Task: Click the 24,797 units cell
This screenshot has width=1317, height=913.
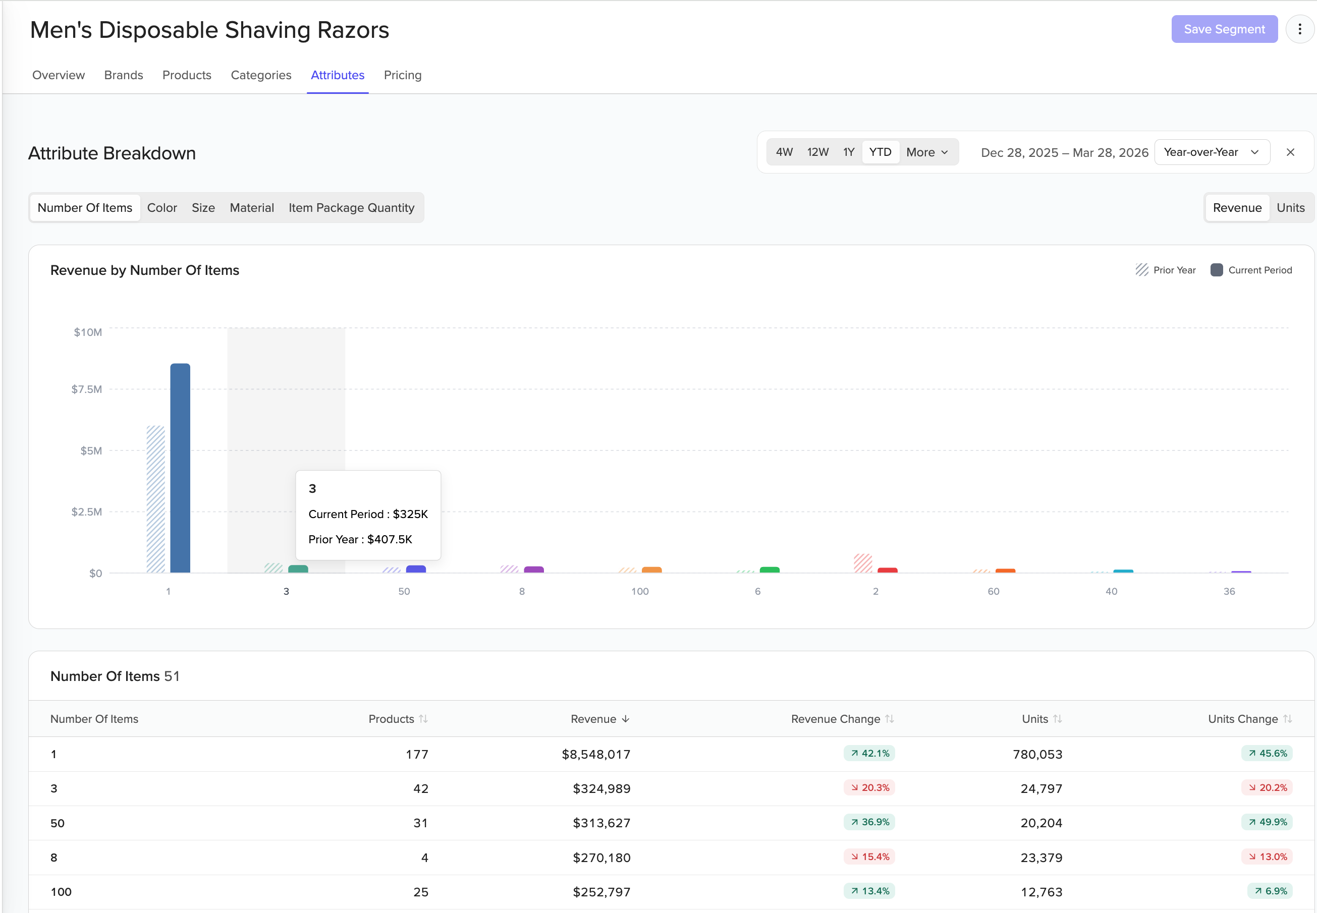Action: pos(1041,788)
